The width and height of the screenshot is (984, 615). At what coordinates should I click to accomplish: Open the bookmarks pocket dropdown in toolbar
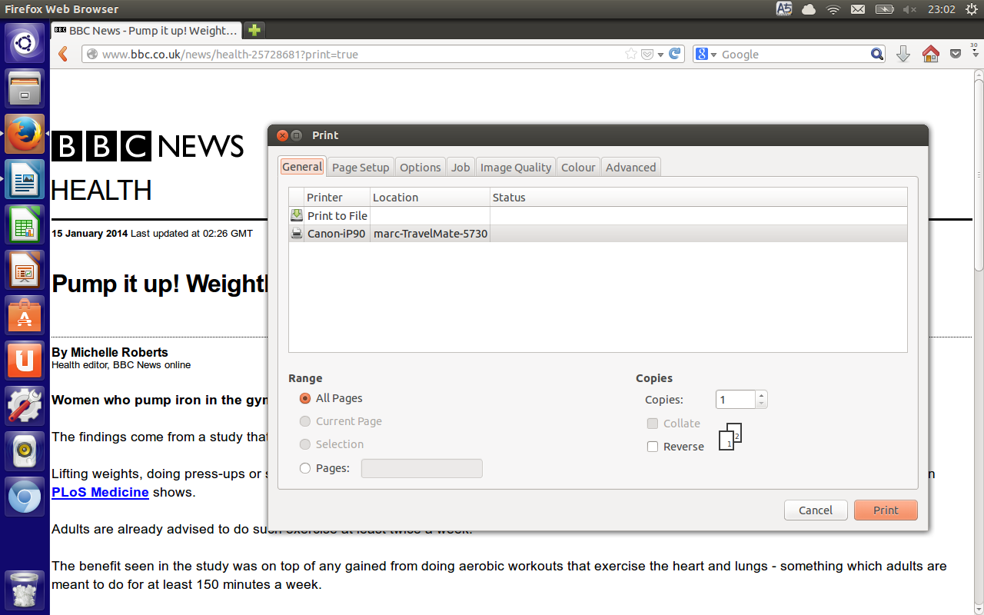(x=956, y=54)
